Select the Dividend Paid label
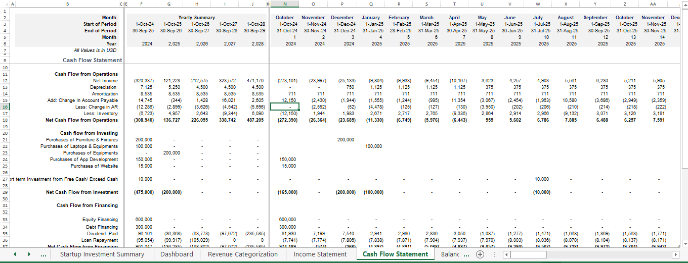 [x=103, y=234]
